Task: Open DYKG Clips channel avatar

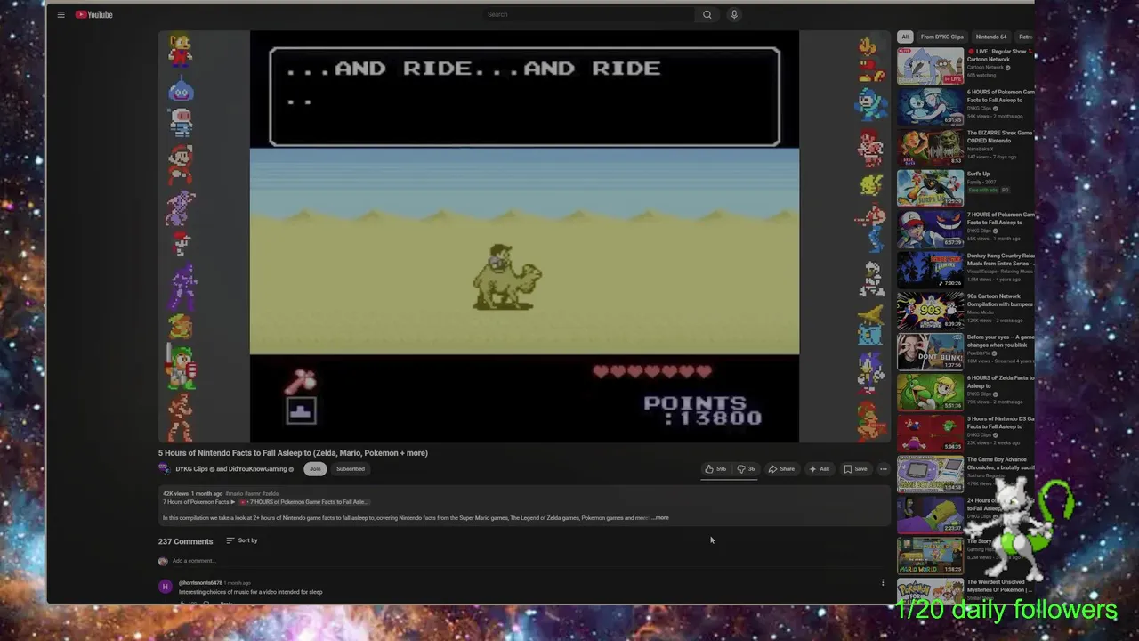Action: (x=165, y=469)
